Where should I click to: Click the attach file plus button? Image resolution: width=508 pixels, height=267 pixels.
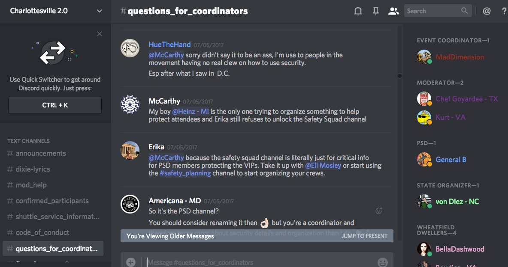point(131,262)
